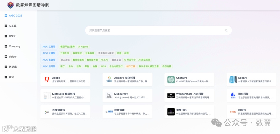Pick the 智能云服务 tag
The height and width of the screenshot is (134, 280).
tap(78, 60)
